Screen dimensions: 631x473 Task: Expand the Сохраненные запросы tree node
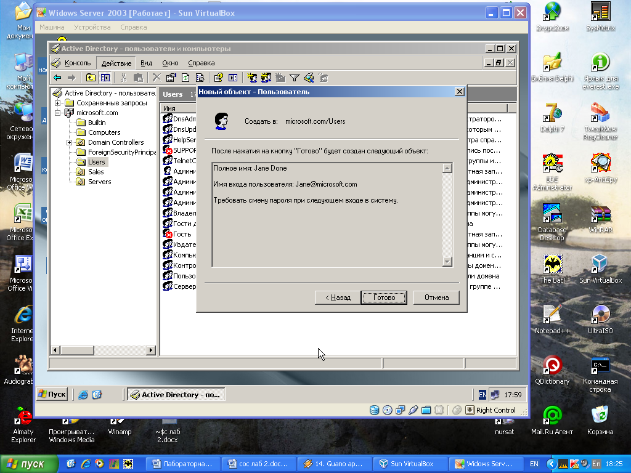tap(57, 103)
